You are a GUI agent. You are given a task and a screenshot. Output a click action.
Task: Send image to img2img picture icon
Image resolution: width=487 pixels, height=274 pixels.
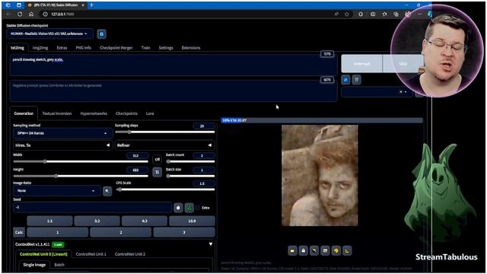click(x=325, y=250)
